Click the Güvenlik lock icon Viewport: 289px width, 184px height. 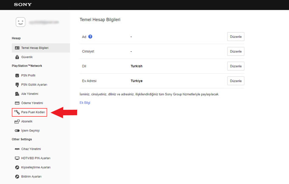[17, 57]
